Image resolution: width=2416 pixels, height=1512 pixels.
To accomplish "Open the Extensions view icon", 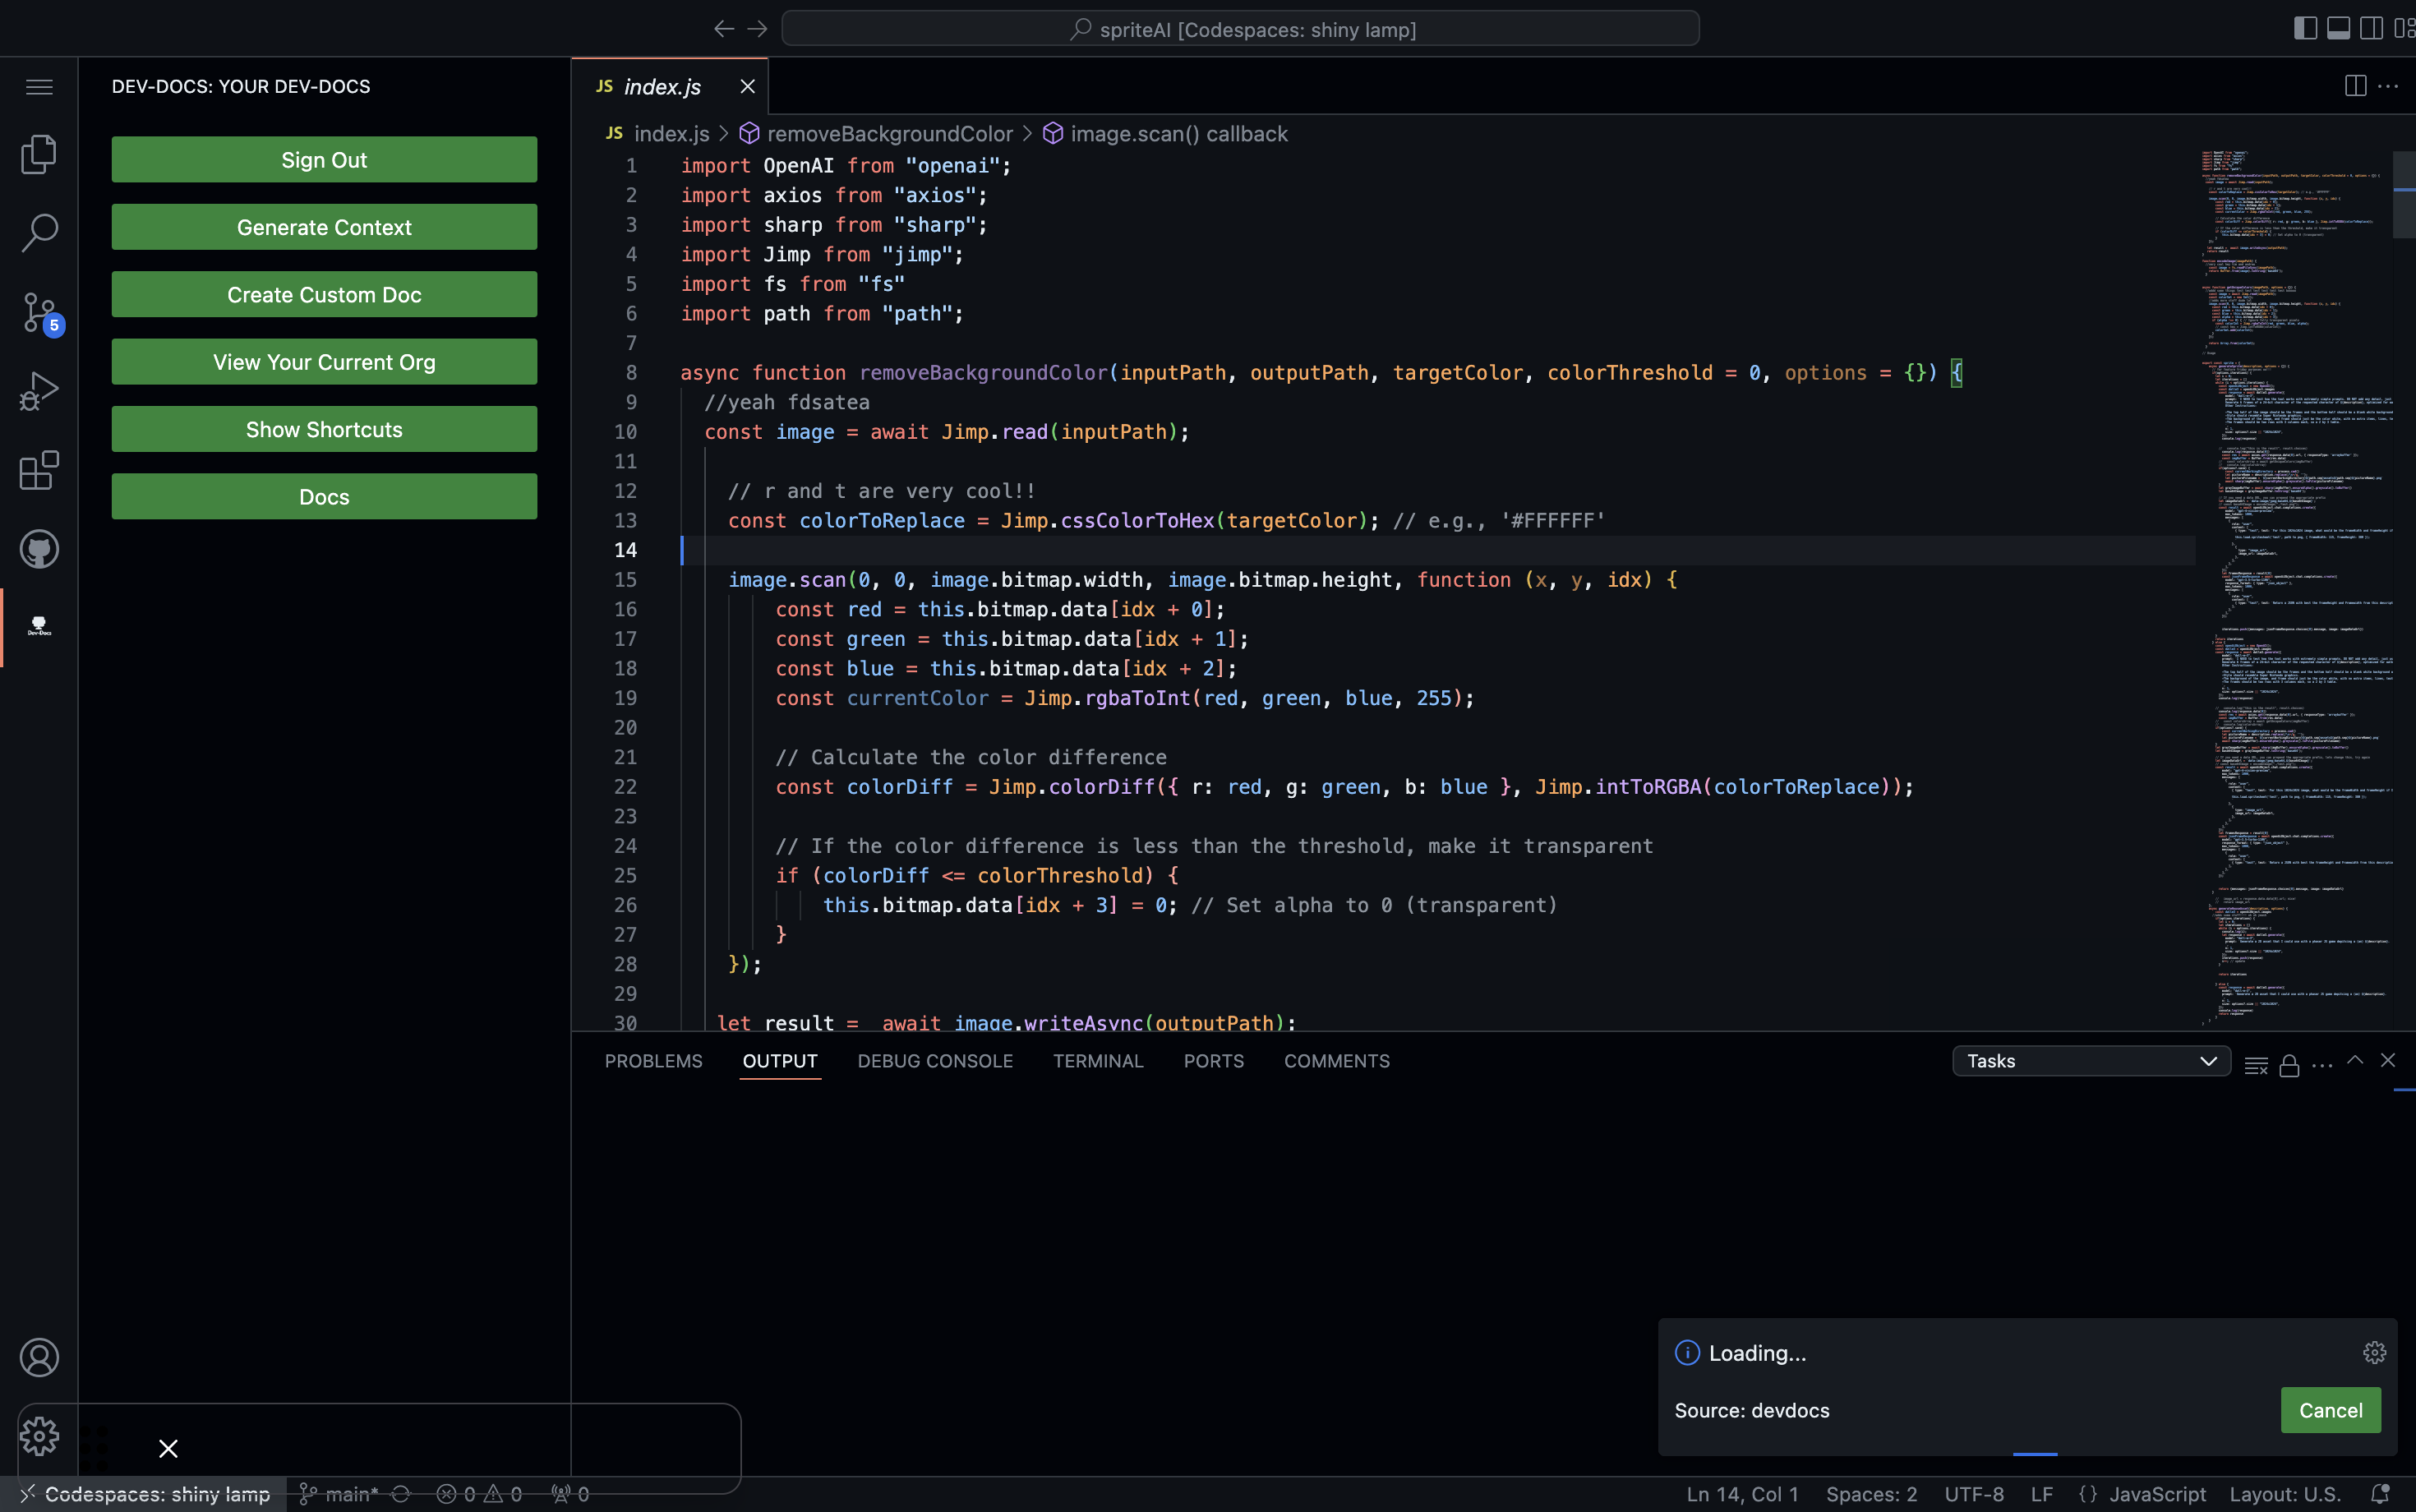I will pyautogui.click(x=39, y=470).
